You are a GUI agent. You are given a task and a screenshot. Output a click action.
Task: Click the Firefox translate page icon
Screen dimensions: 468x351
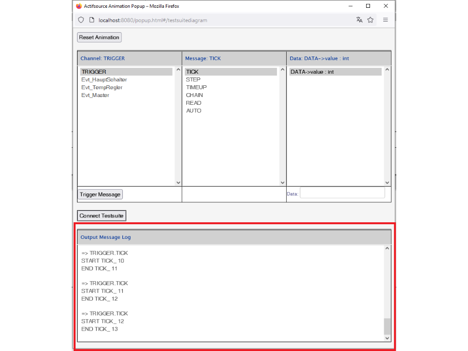(x=359, y=20)
